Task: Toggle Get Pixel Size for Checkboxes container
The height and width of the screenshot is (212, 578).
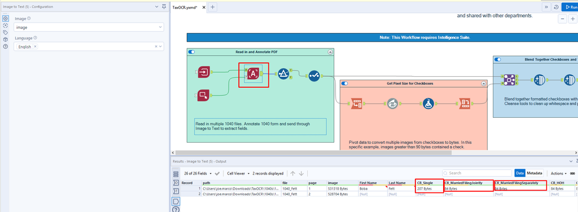Action: tap(345, 84)
